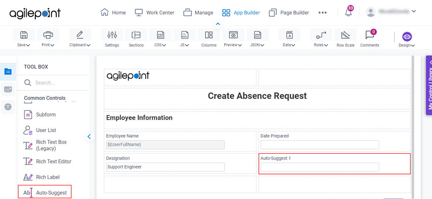Select blue form controls sidebar icon
This screenshot has width=432, height=199.
[x=8, y=72]
